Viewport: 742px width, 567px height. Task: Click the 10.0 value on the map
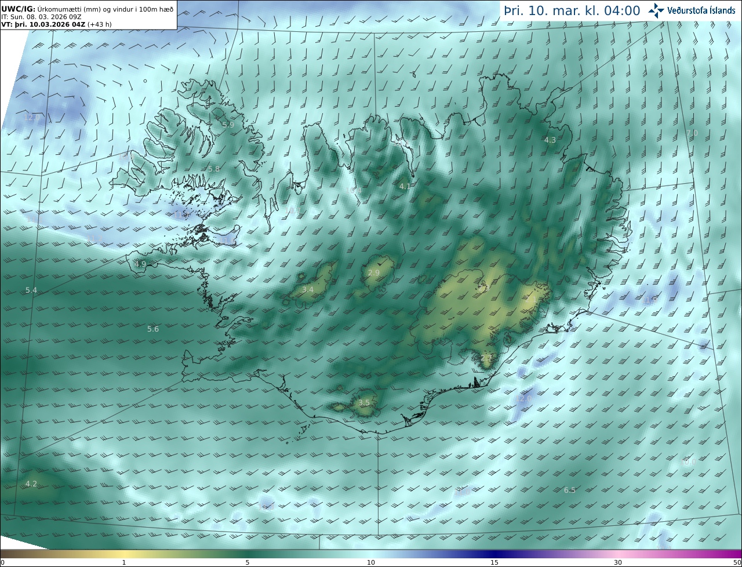(x=688, y=462)
